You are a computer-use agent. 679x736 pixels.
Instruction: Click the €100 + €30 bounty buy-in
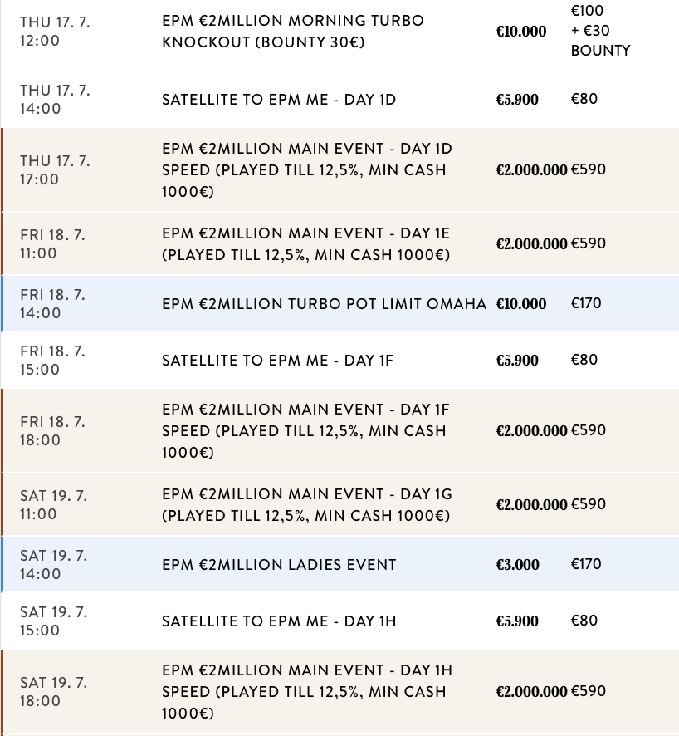[600, 31]
